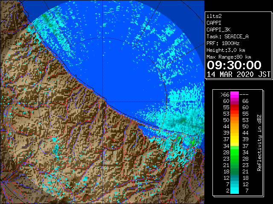Click the 'Max Range:80 km' text
This screenshot has width=273, height=204.
229,57
